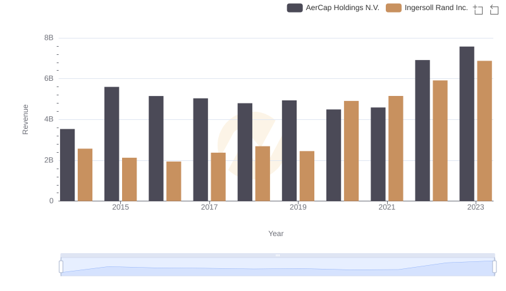This screenshot has height=291, width=506.
Task: Click the Ingersoll Rand bar for 2019
Action: [x=307, y=176]
